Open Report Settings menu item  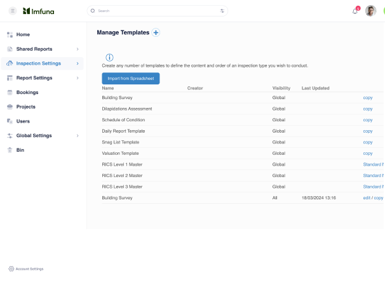(x=34, y=78)
